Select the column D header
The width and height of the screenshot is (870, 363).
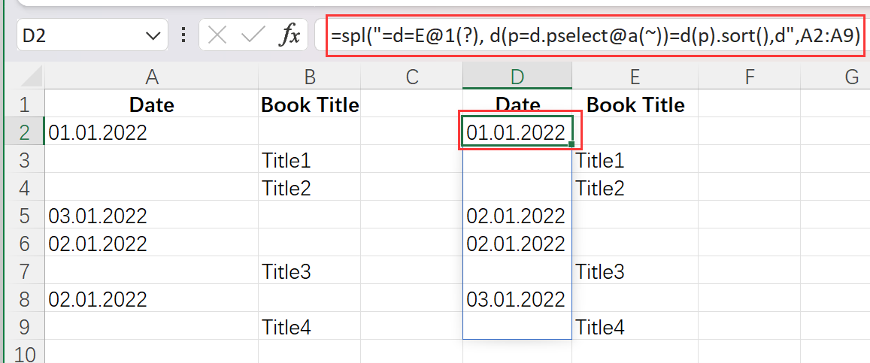click(517, 77)
